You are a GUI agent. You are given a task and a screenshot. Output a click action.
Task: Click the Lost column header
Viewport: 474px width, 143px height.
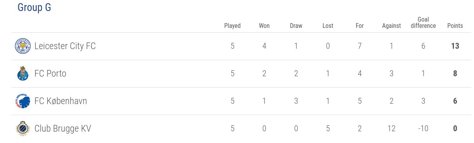pos(328,26)
